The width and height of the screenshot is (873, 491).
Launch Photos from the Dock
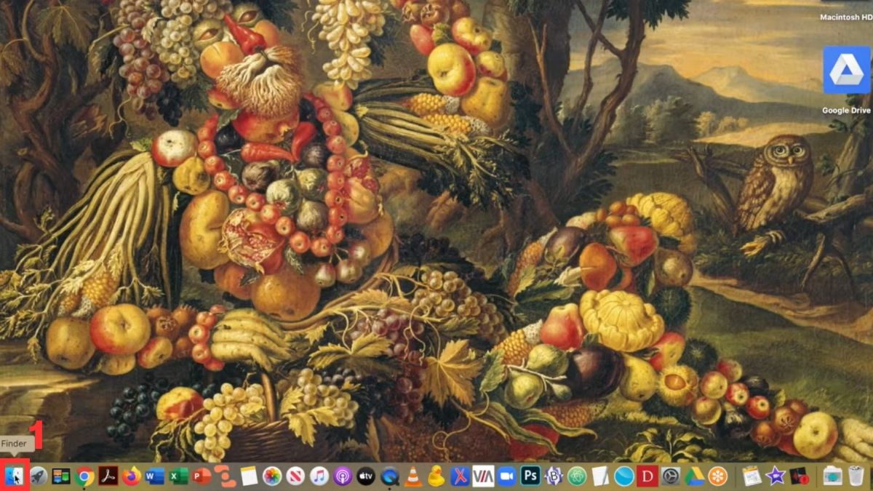point(272,476)
